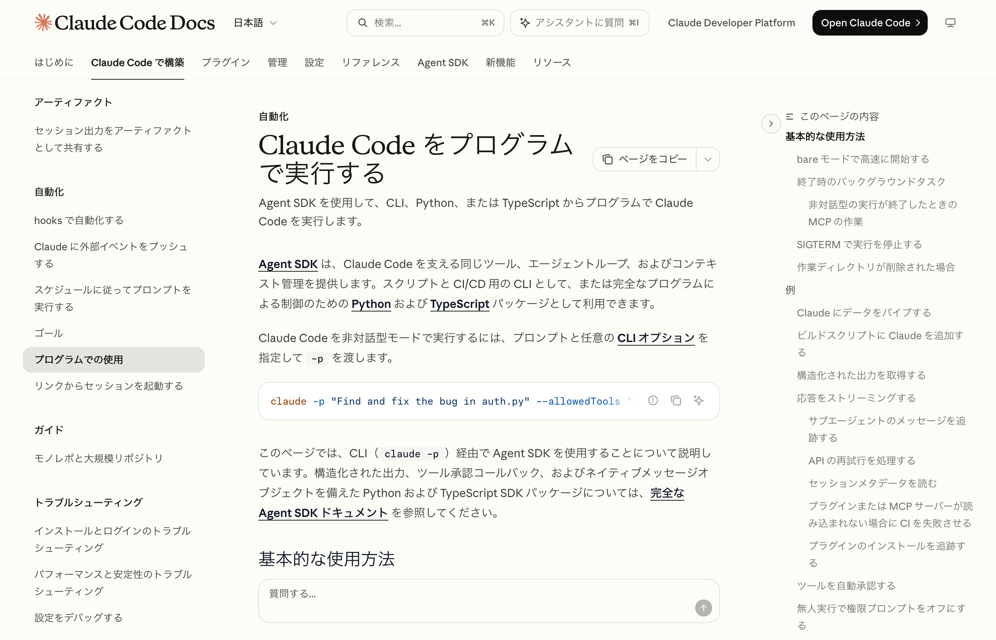Screen dimensions: 996x640
Task: Open the CLI オプション link
Action: tap(656, 338)
